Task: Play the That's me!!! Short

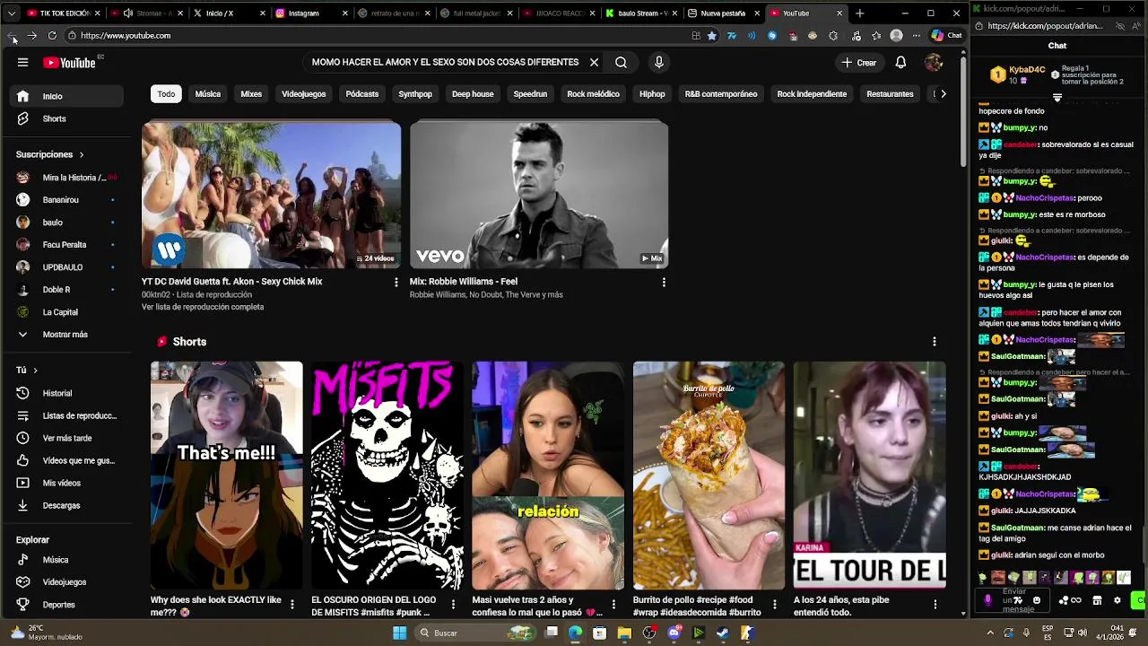Action: coord(227,476)
